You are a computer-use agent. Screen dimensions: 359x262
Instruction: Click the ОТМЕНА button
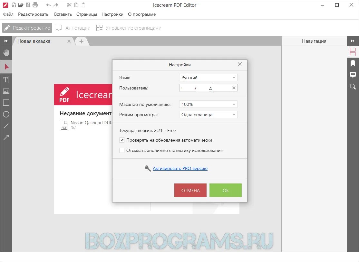[x=190, y=190]
